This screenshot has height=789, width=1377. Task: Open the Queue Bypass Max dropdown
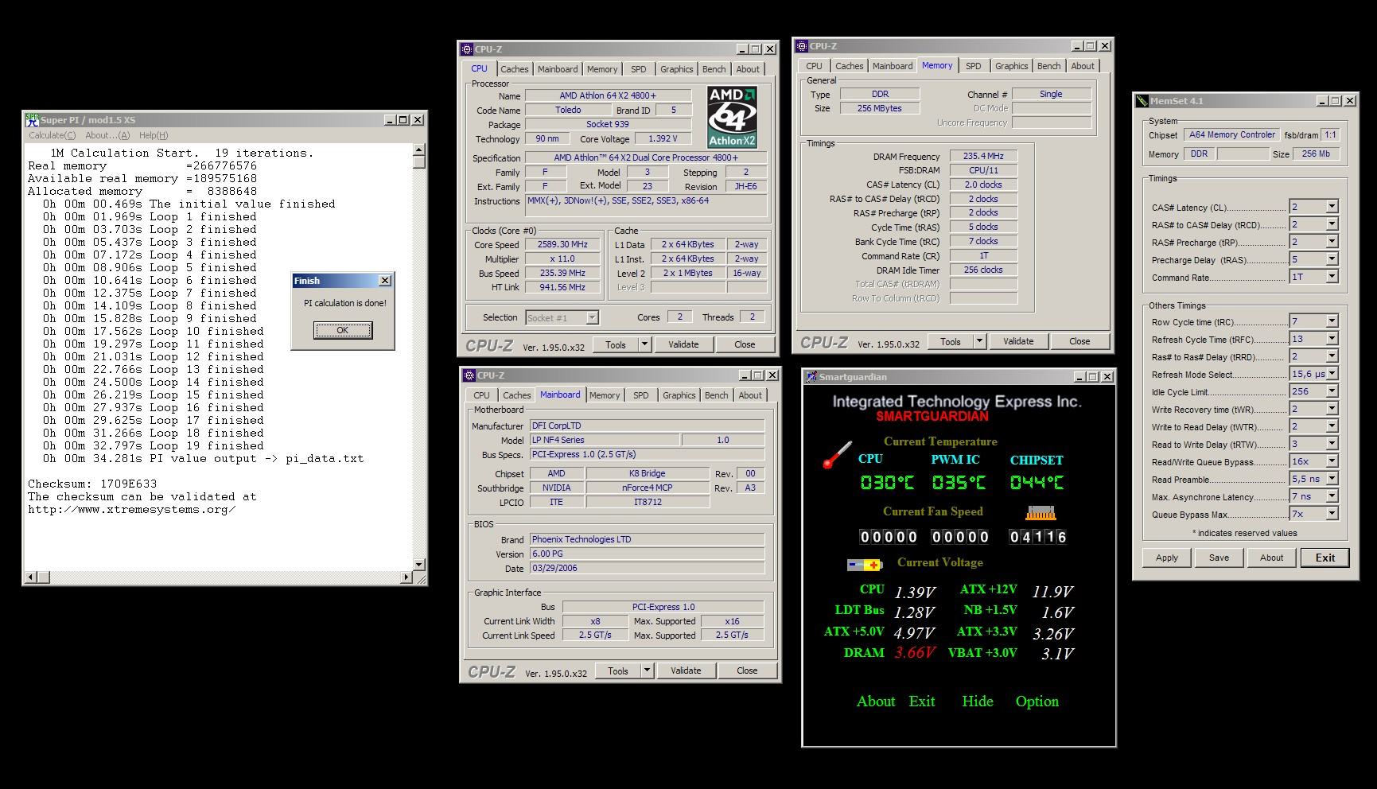[x=1331, y=514]
